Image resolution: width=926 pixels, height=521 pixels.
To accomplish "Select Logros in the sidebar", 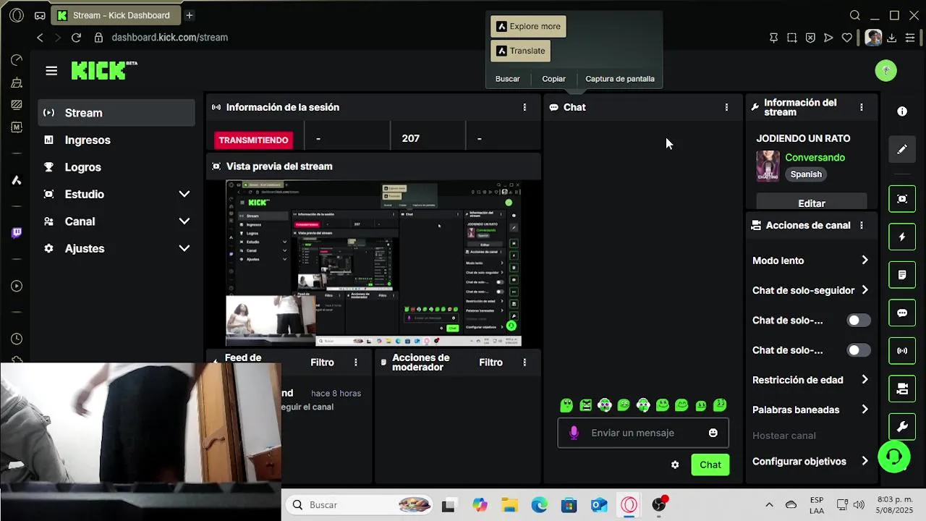I will (116, 167).
